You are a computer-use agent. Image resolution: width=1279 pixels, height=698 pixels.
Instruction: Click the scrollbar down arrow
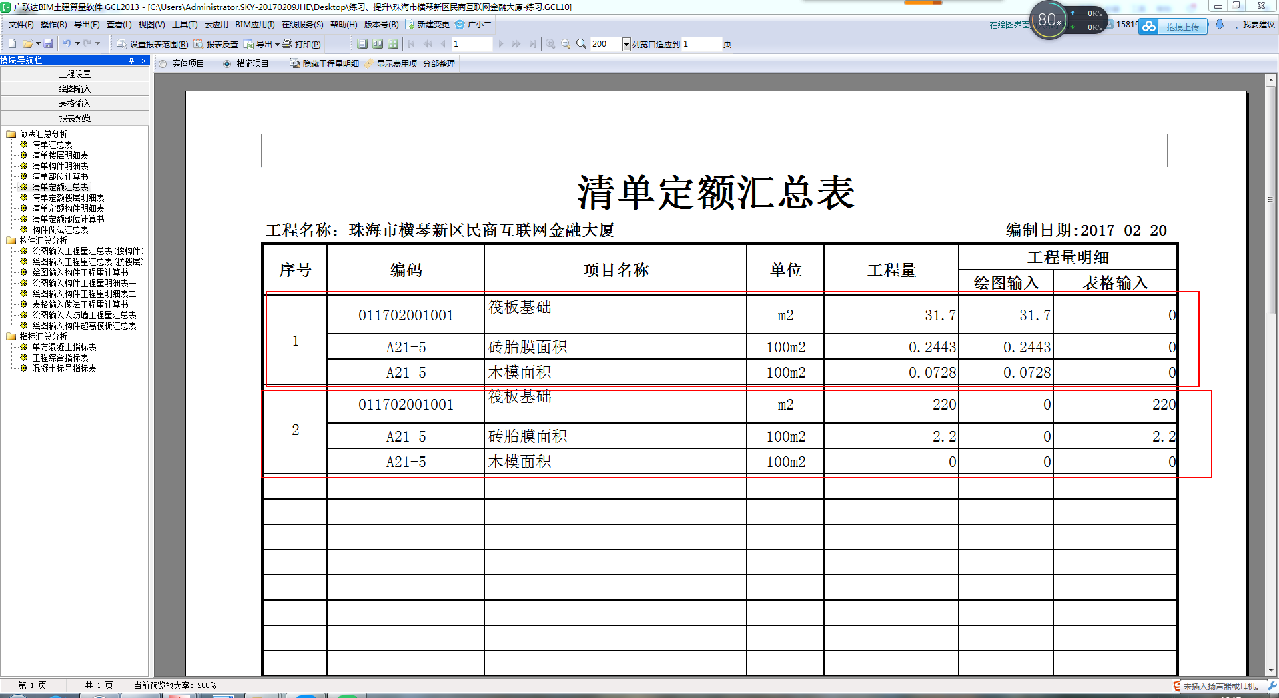(x=1270, y=671)
